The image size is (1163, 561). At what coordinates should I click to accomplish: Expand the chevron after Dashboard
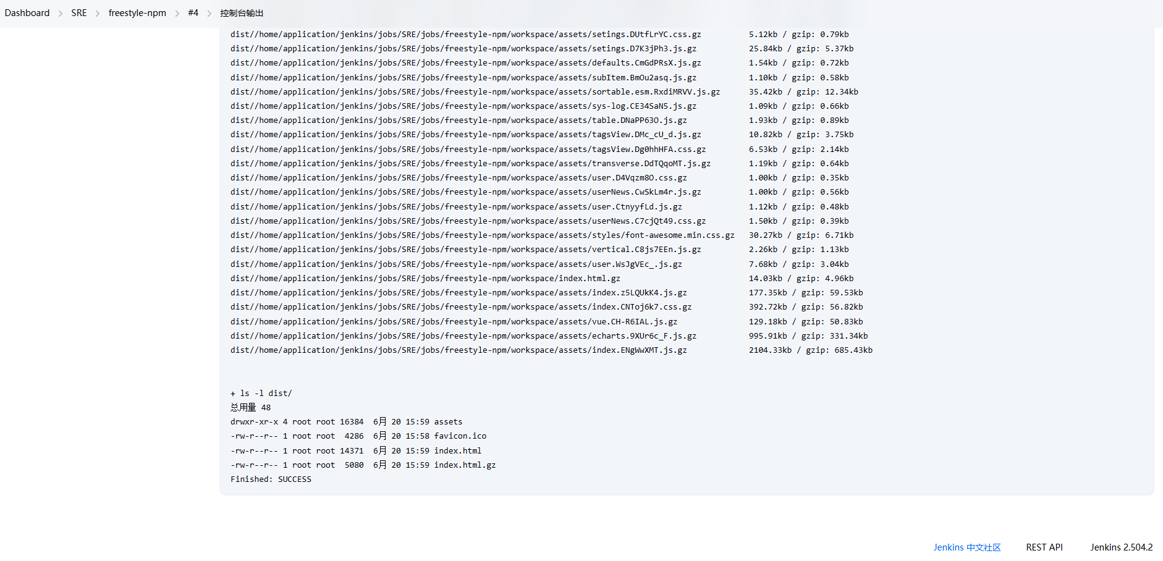[x=61, y=14]
